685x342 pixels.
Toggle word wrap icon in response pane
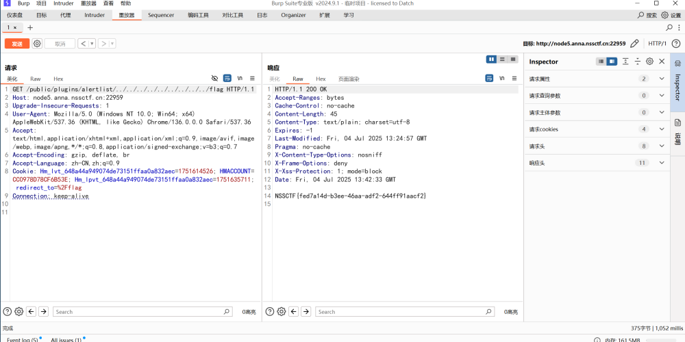[489, 78]
